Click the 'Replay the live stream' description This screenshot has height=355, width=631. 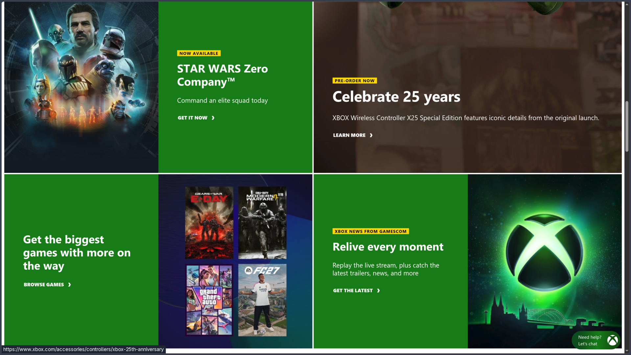pos(386,269)
